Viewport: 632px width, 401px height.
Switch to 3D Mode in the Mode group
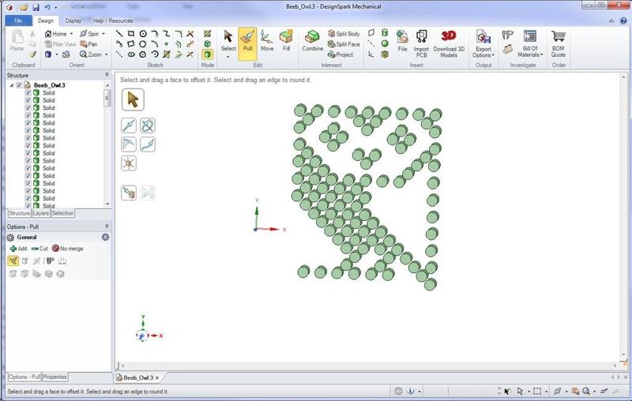pos(207,54)
